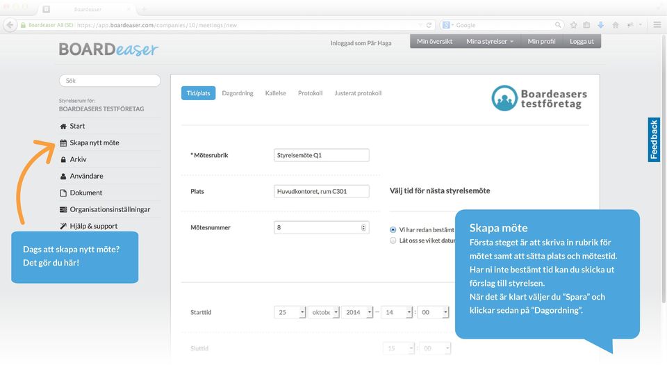Click the bookmark star icon in browser toolbar
This screenshot has width=667, height=365.
pos(573,25)
